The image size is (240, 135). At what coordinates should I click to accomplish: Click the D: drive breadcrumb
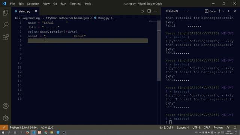pyautogui.click(x=16, y=18)
